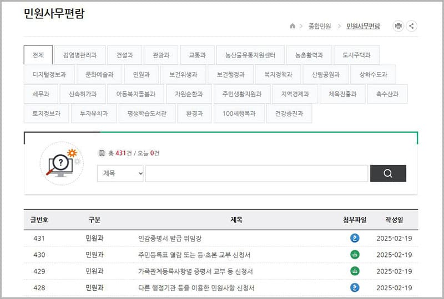Open the 인감증명서 발급 위임장 post
Screen dimensions: 444x299
(170, 239)
